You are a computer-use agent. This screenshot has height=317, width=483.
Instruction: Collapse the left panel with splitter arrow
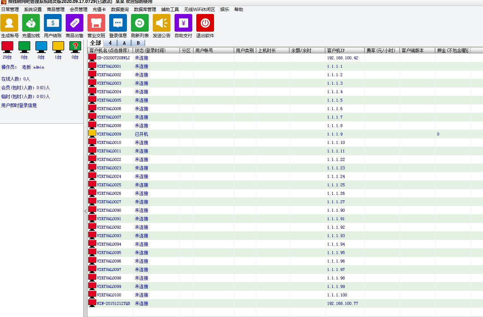85,211
